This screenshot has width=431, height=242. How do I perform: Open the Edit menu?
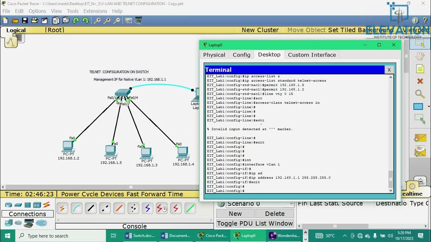[19, 11]
